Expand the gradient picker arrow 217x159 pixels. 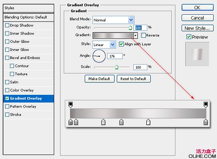point(135,36)
